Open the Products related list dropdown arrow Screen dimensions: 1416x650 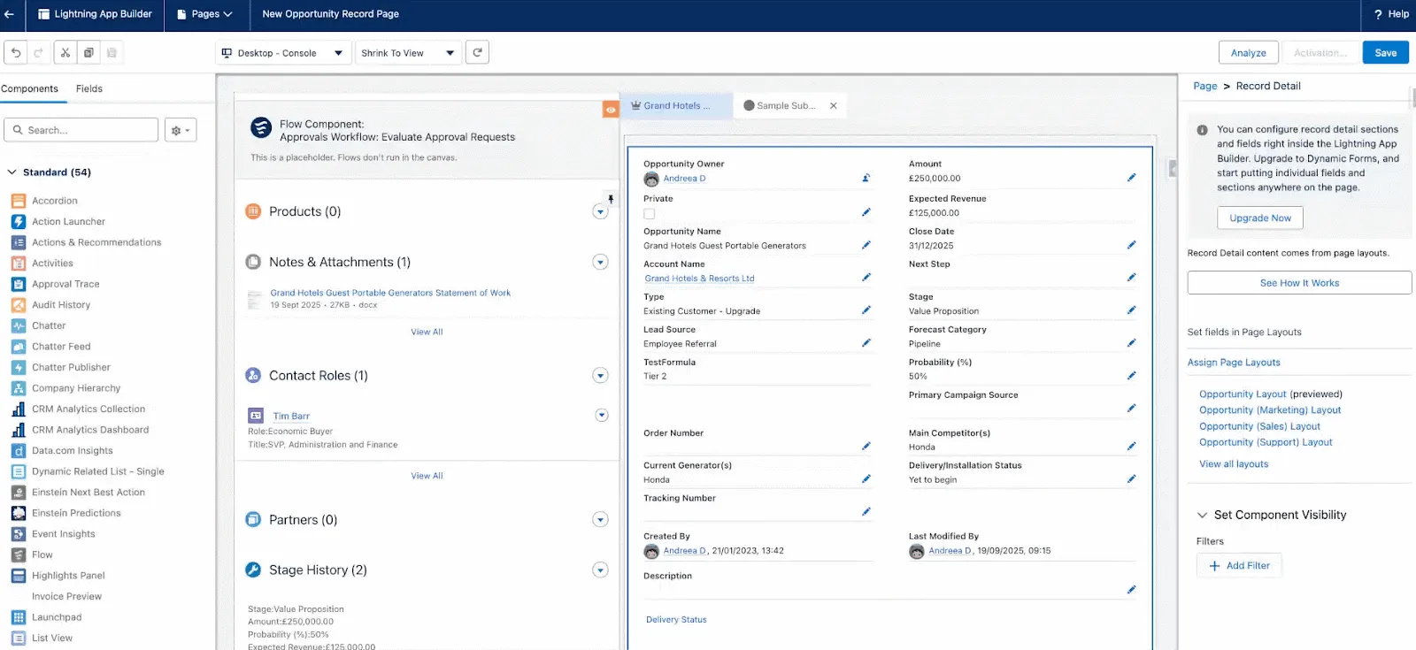(600, 212)
